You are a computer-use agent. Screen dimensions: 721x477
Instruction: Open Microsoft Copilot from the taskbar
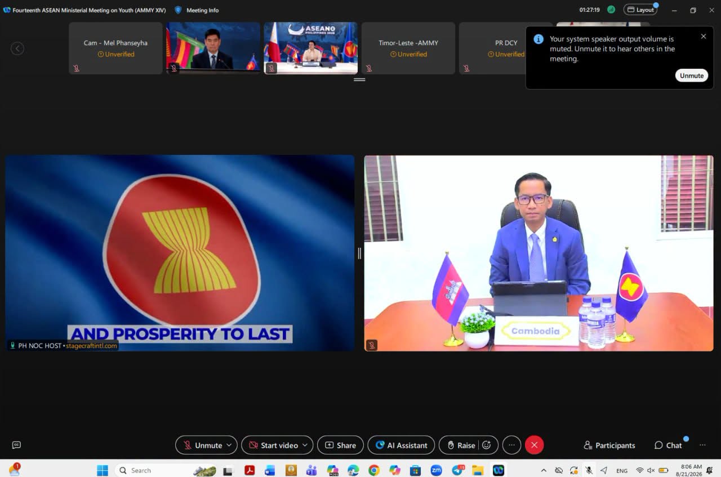click(x=395, y=470)
